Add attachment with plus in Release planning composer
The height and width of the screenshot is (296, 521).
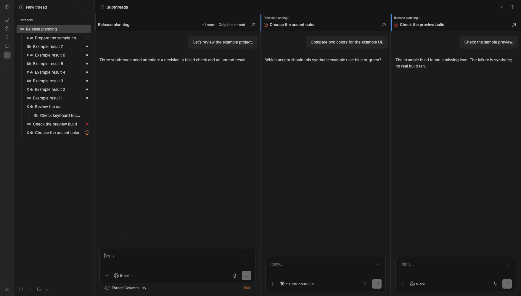coord(107,276)
